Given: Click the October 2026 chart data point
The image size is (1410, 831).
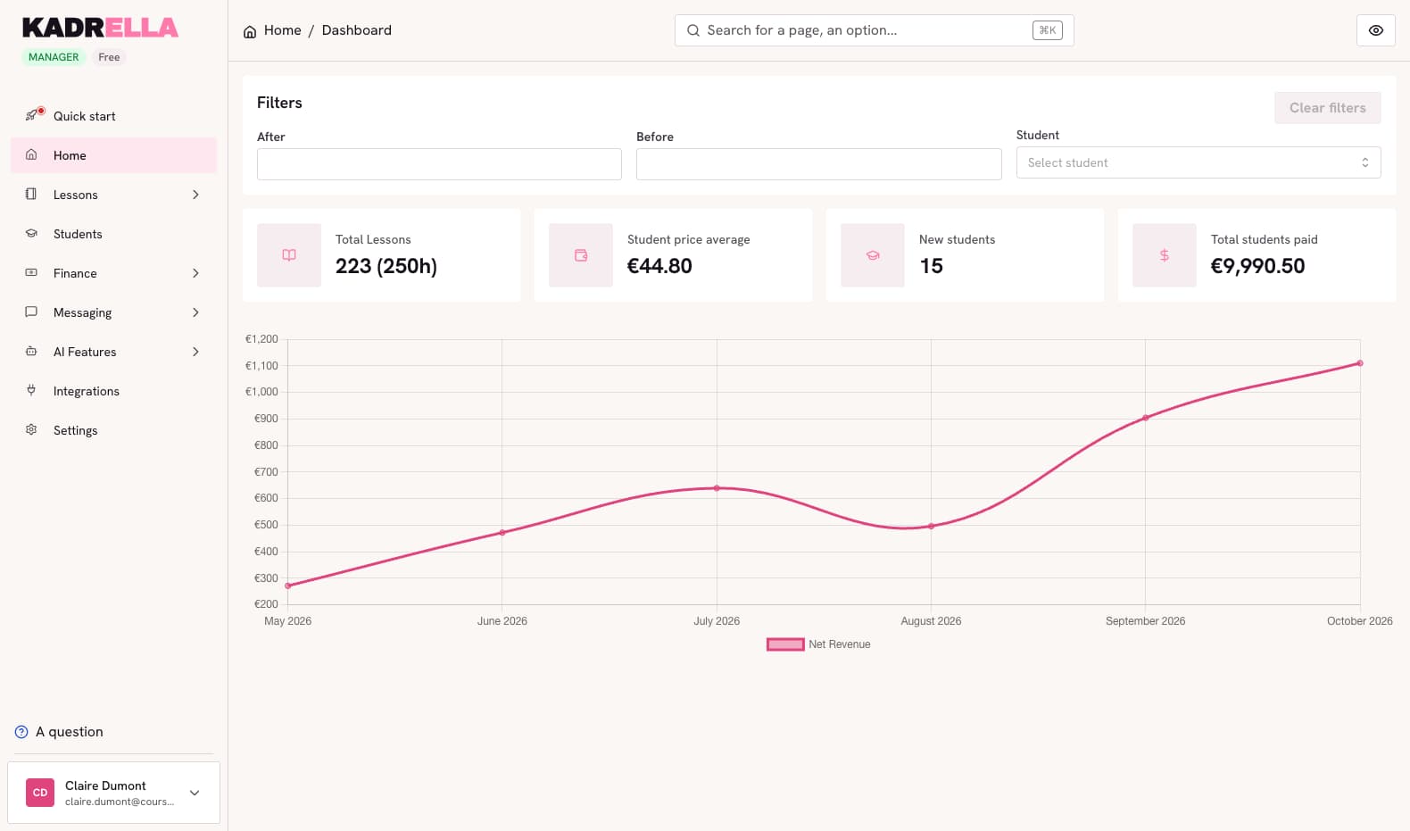Looking at the screenshot, I should (x=1360, y=363).
